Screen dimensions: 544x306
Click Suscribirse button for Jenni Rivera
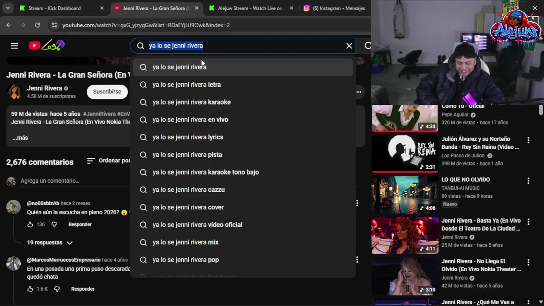pos(107,91)
